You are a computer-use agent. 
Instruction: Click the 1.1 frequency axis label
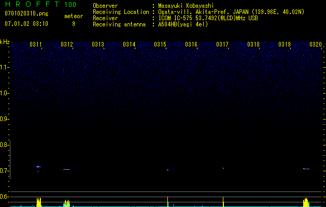(4, 67)
